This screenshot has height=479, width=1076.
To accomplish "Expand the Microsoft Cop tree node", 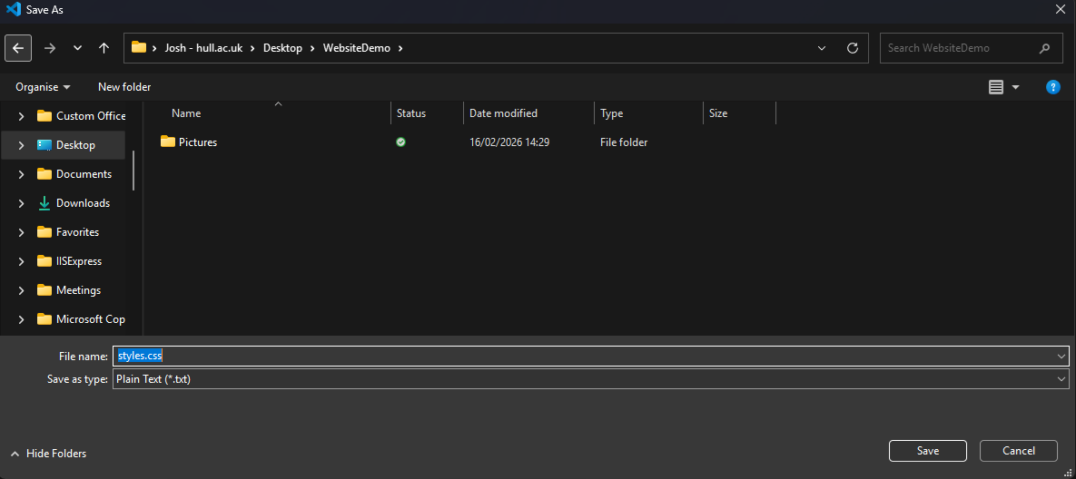I will pyautogui.click(x=21, y=319).
